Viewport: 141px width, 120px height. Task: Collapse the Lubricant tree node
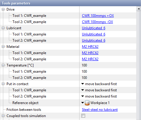[x=3, y=28]
